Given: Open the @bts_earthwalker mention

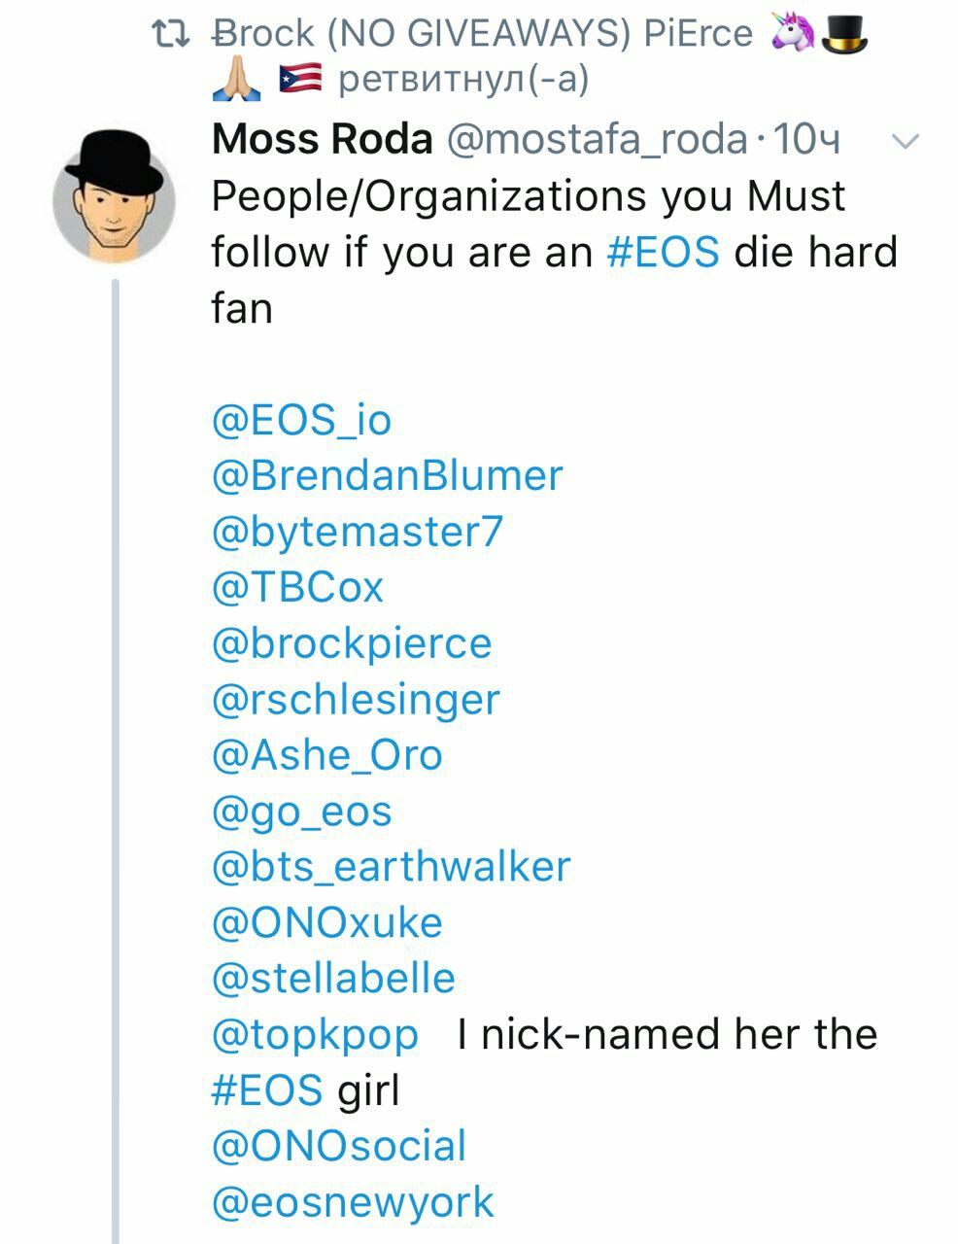Looking at the screenshot, I should pos(391,867).
